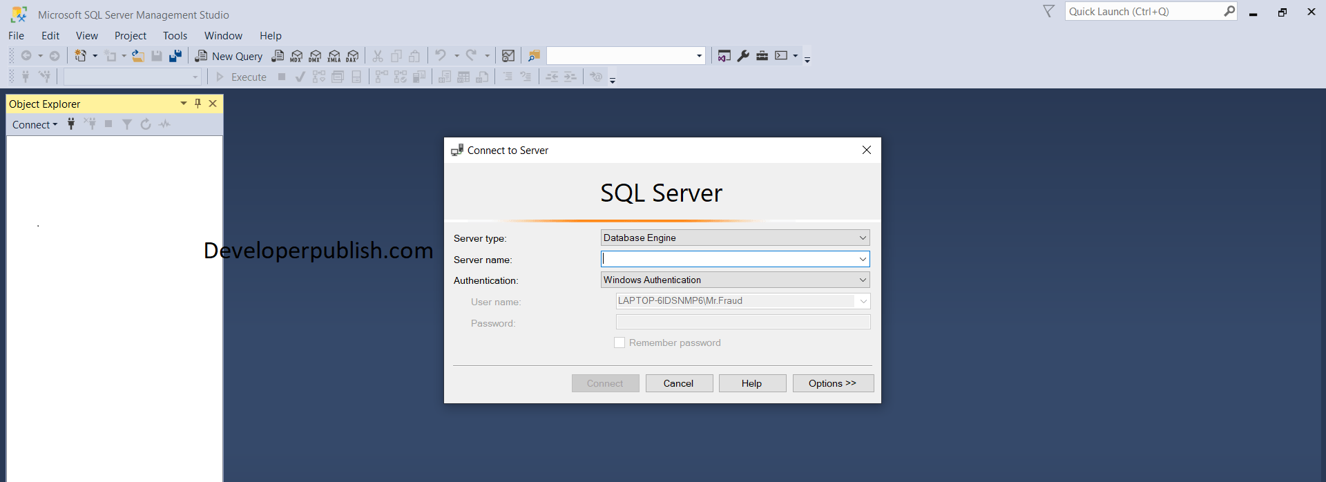Image resolution: width=1326 pixels, height=482 pixels.
Task: Click the Open File folder icon
Action: [138, 56]
